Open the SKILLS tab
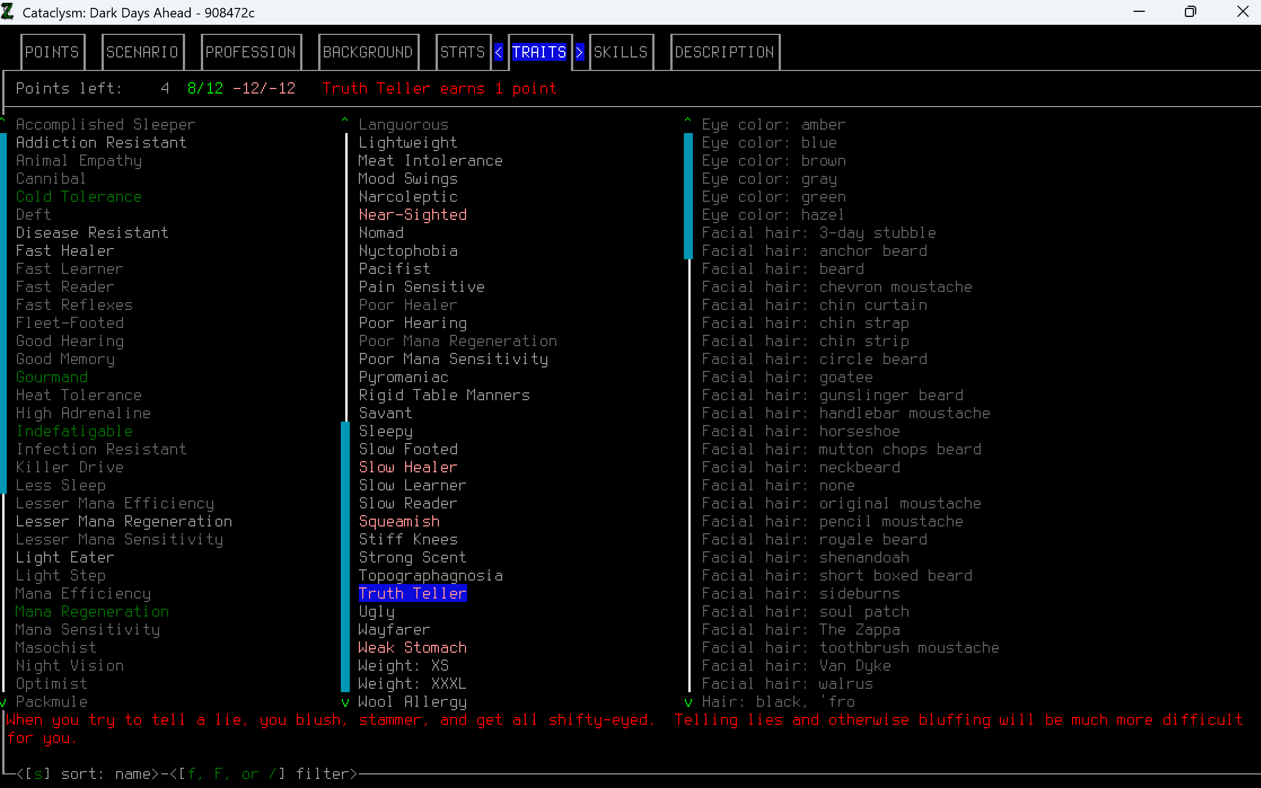 [621, 52]
